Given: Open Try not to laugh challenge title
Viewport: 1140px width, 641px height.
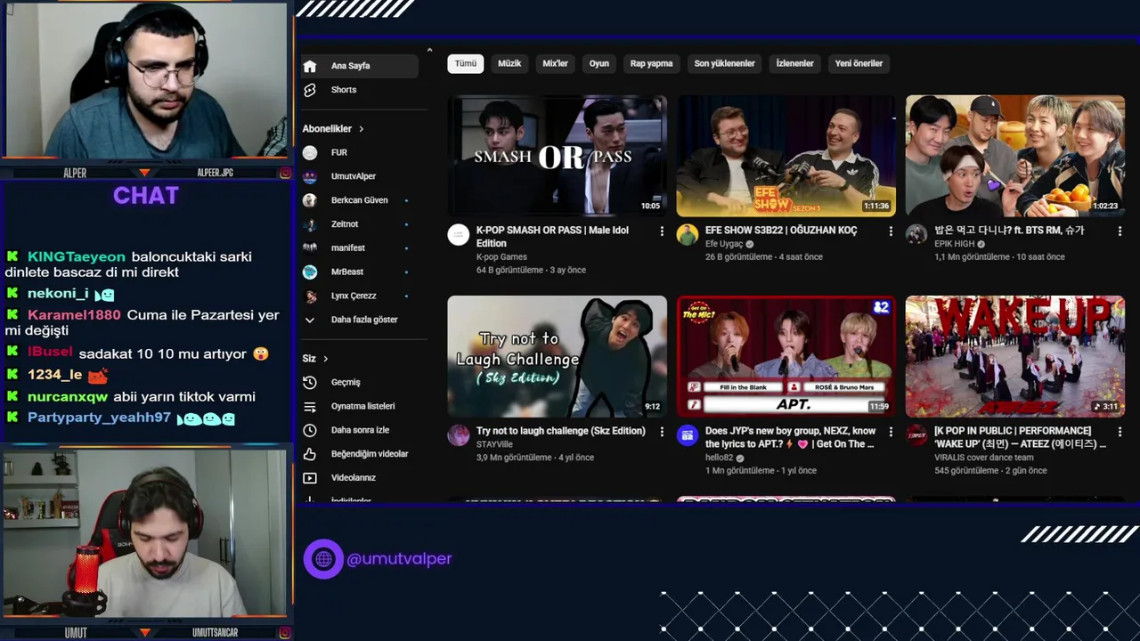Looking at the screenshot, I should click(x=560, y=431).
